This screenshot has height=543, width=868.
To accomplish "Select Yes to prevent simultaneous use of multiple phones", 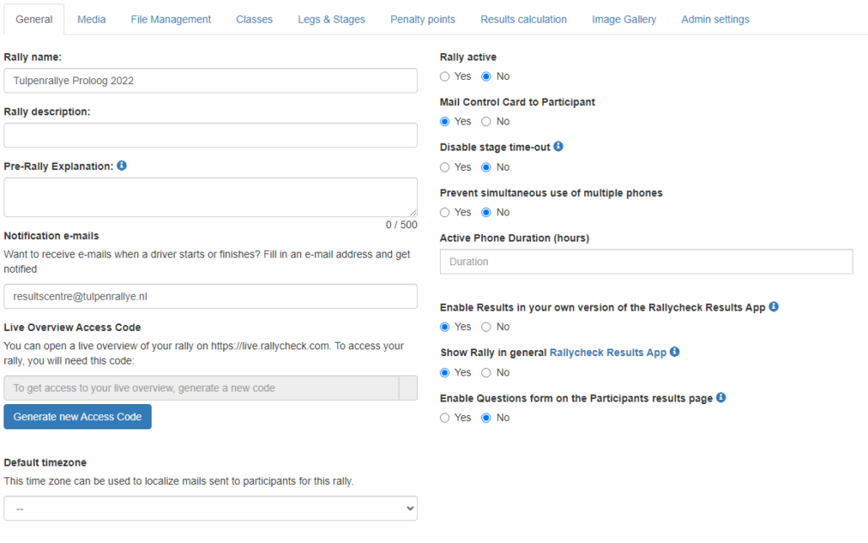I will pyautogui.click(x=444, y=212).
